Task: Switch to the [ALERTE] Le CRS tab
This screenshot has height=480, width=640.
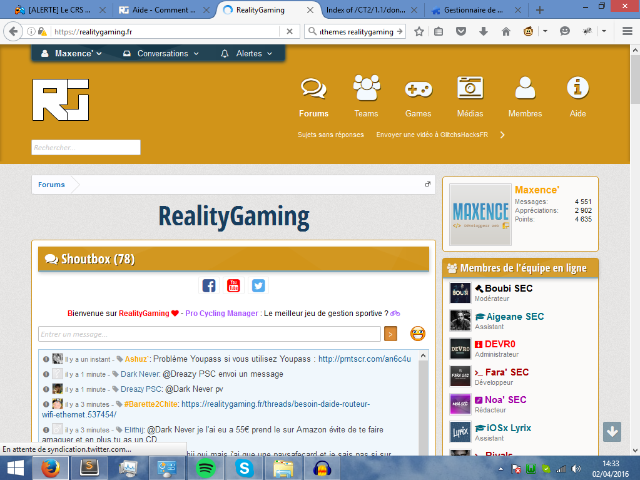Action: [60, 10]
